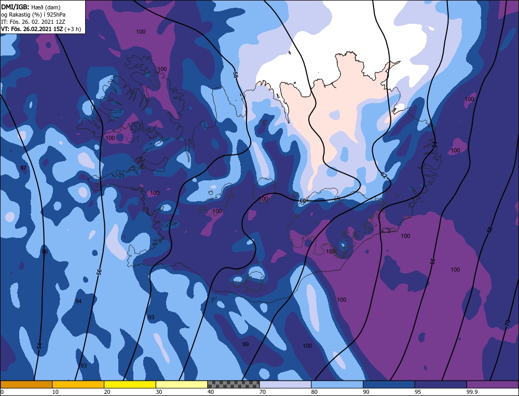Viewport: 519px width, 396px height.
Task: Click the contour label 54
Action: (x=39, y=346)
